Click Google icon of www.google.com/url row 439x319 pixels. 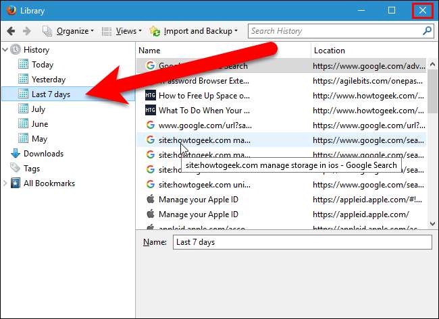pyautogui.click(x=151, y=125)
